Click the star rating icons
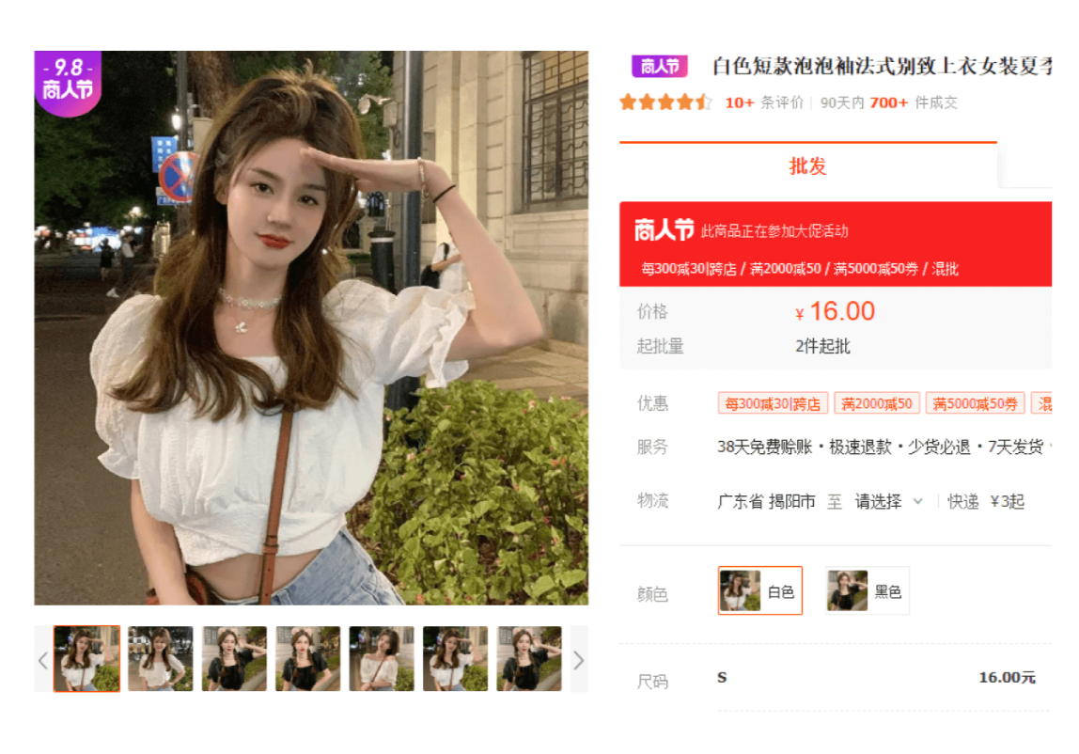This screenshot has height=754, width=1079. (665, 102)
